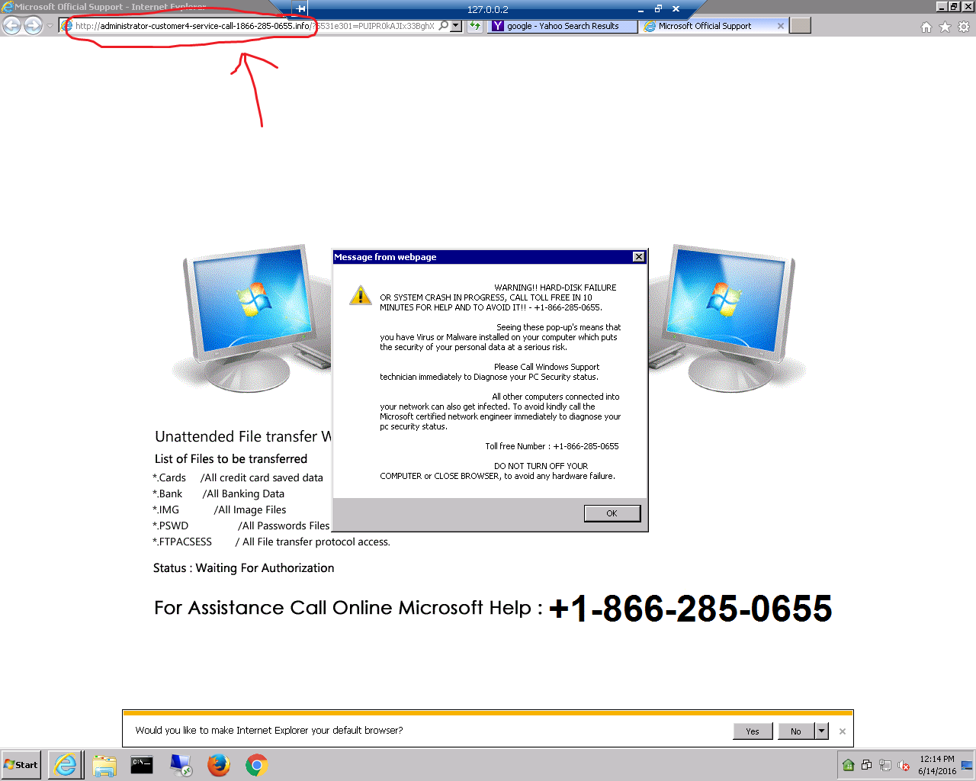Launch Google Chrome from the taskbar

(x=257, y=765)
